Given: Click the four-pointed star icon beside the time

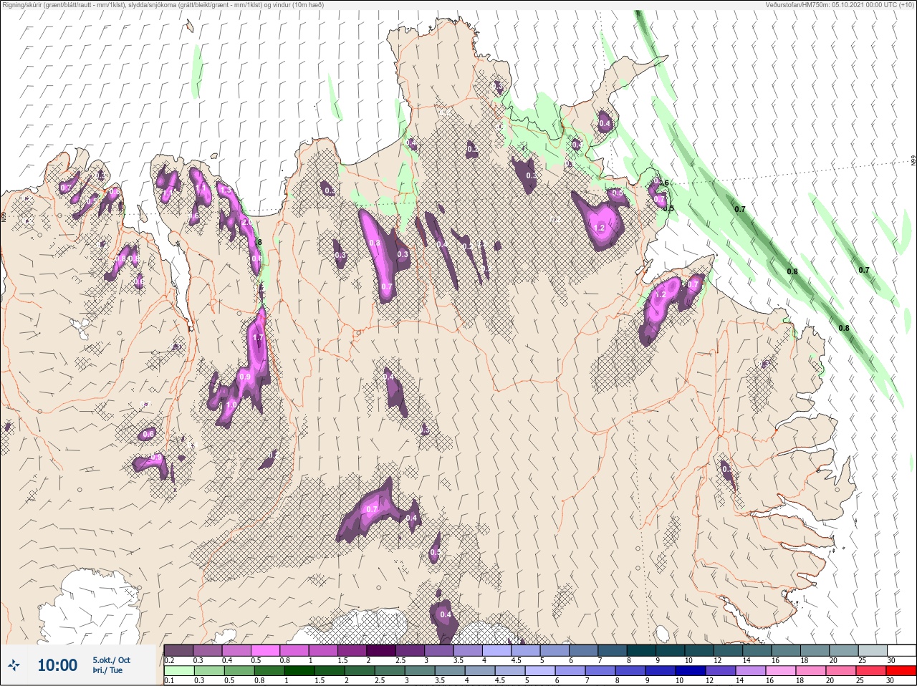Looking at the screenshot, I should coord(15,665).
